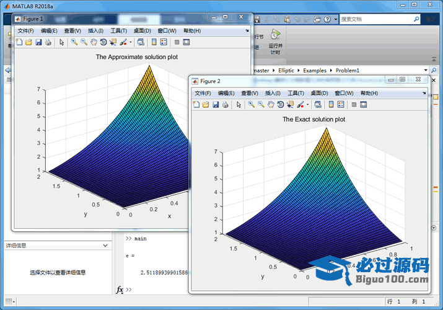Select Zoom In tool in Figure 1

(x=74, y=42)
